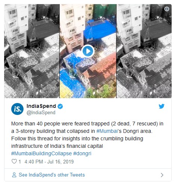
Task: Open the IndiaSpend profile avatar
Action: click(x=17, y=109)
